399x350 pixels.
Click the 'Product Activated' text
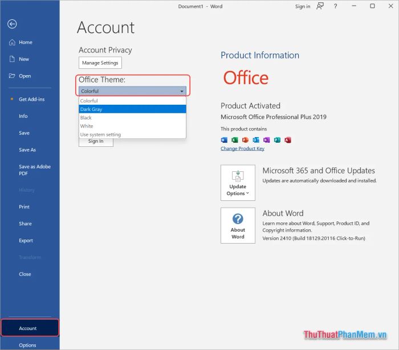pos(250,106)
